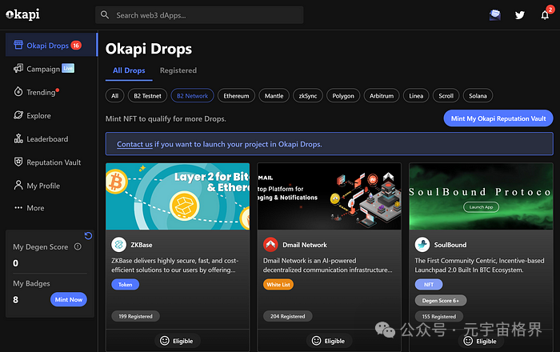Open the ZKBase banner image
Viewport: 560px width, 352px height.
coord(178,196)
